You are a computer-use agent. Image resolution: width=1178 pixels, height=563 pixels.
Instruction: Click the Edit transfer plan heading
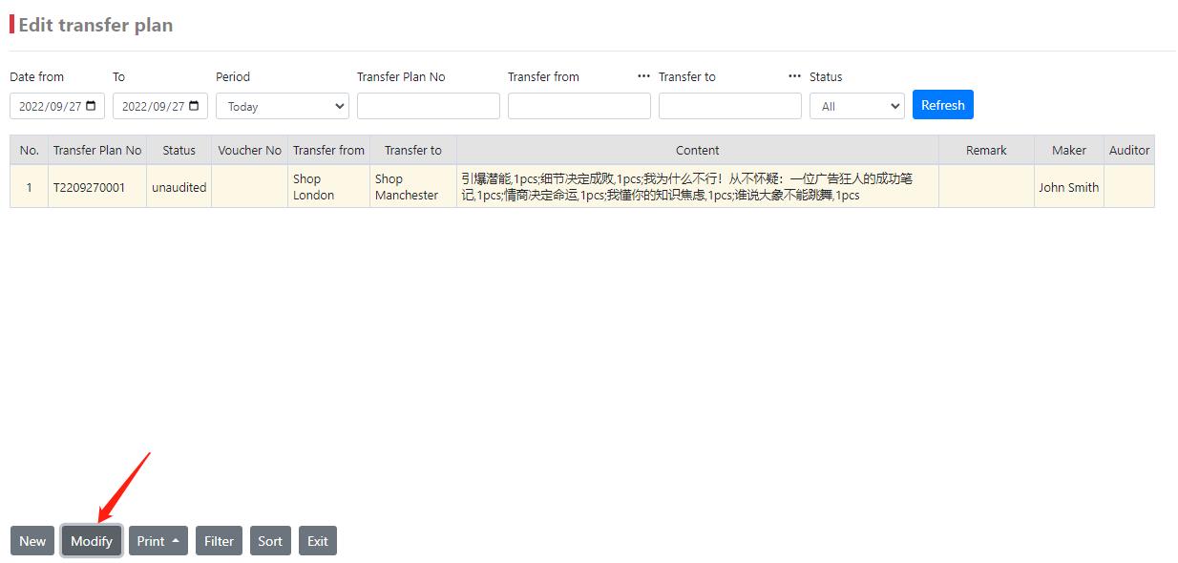(95, 25)
